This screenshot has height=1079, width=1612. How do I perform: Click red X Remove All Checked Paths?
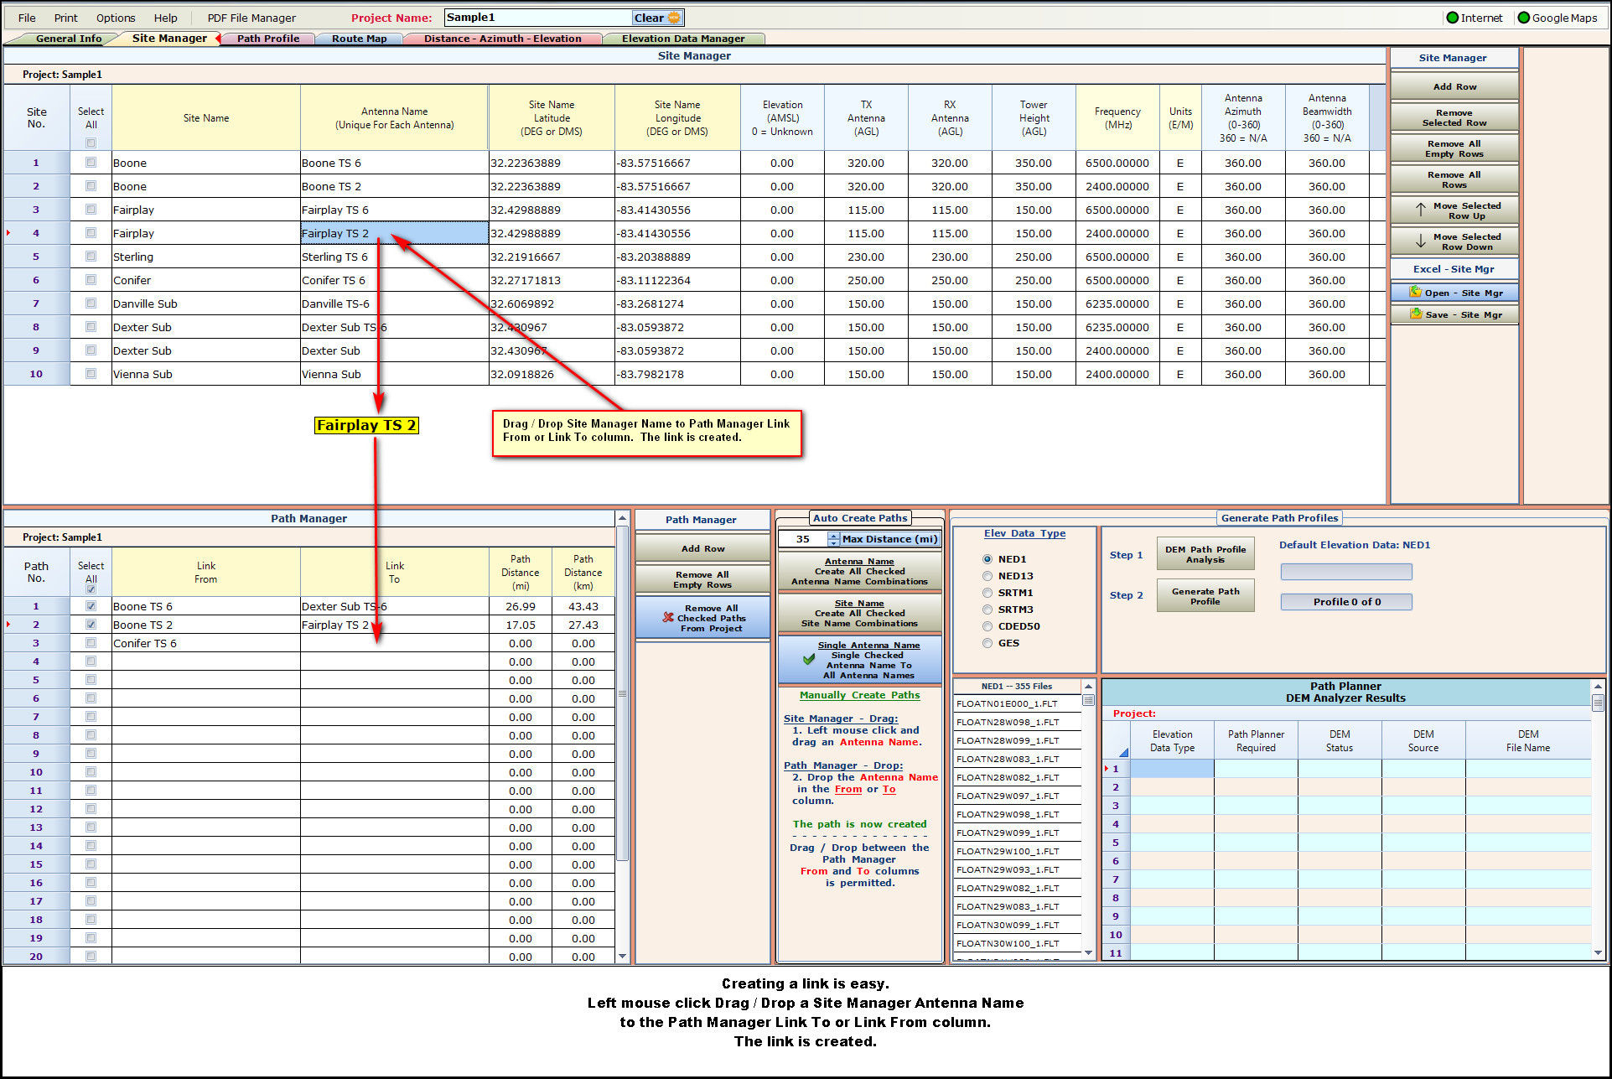pos(668,618)
